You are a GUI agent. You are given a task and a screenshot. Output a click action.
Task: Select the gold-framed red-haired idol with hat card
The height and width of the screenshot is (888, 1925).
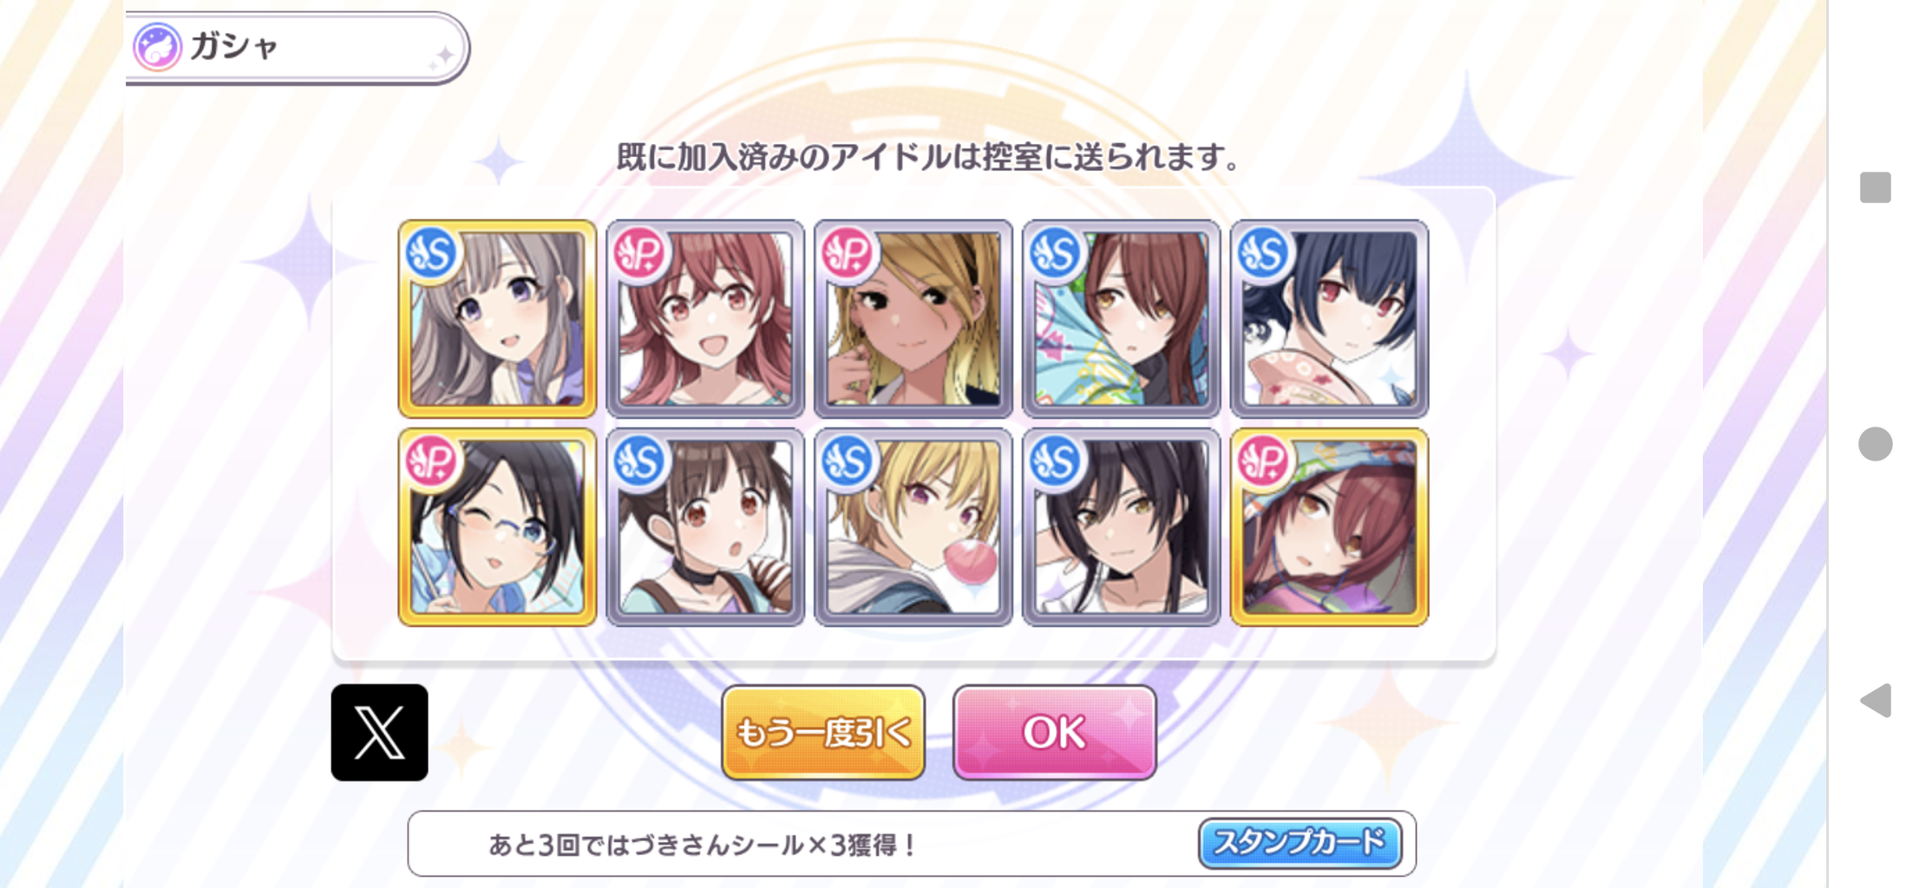click(1330, 526)
